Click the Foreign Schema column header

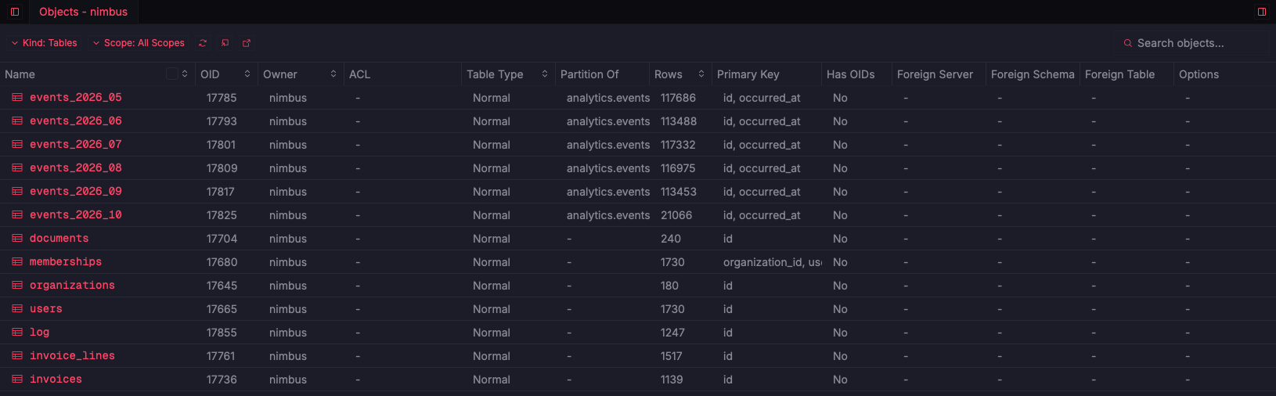[x=1033, y=74]
